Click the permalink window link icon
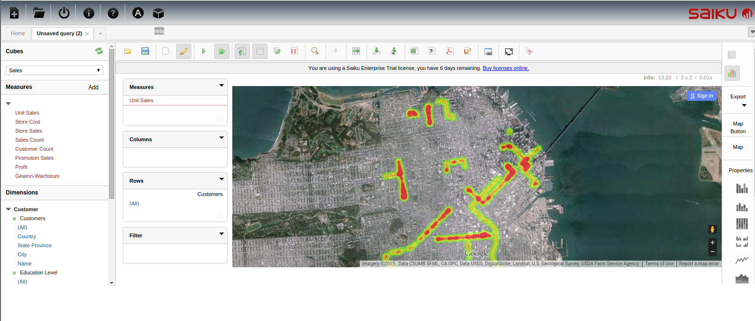Screen dimensions: 755x321 [x=488, y=51]
